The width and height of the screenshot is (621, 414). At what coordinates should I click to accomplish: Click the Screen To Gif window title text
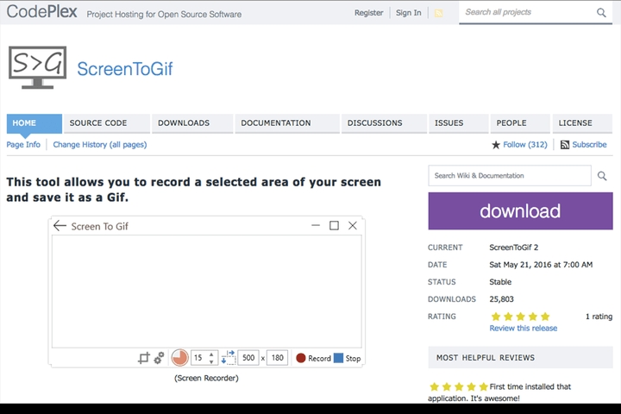[99, 226]
